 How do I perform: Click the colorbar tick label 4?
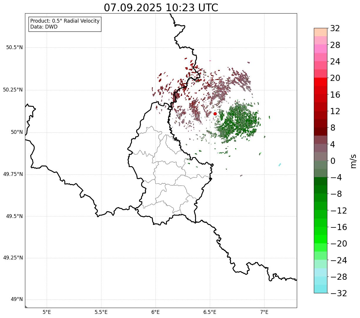[333, 144]
